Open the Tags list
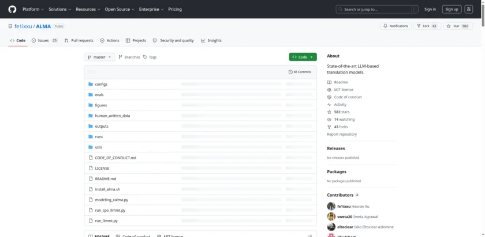This screenshot has height=237, width=485. pos(150,57)
